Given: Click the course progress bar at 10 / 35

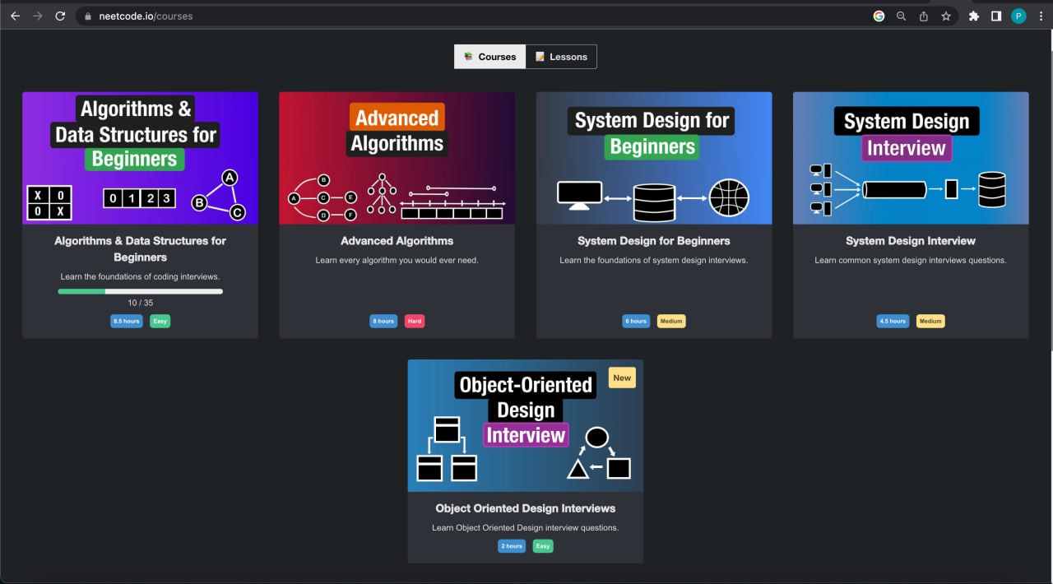Looking at the screenshot, I should pos(140,291).
